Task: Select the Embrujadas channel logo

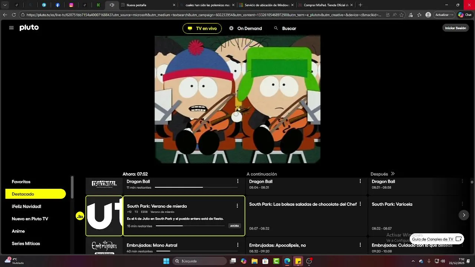Action: (104, 246)
